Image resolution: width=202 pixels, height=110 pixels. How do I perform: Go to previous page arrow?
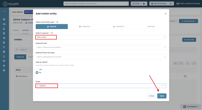[x=181, y=63]
